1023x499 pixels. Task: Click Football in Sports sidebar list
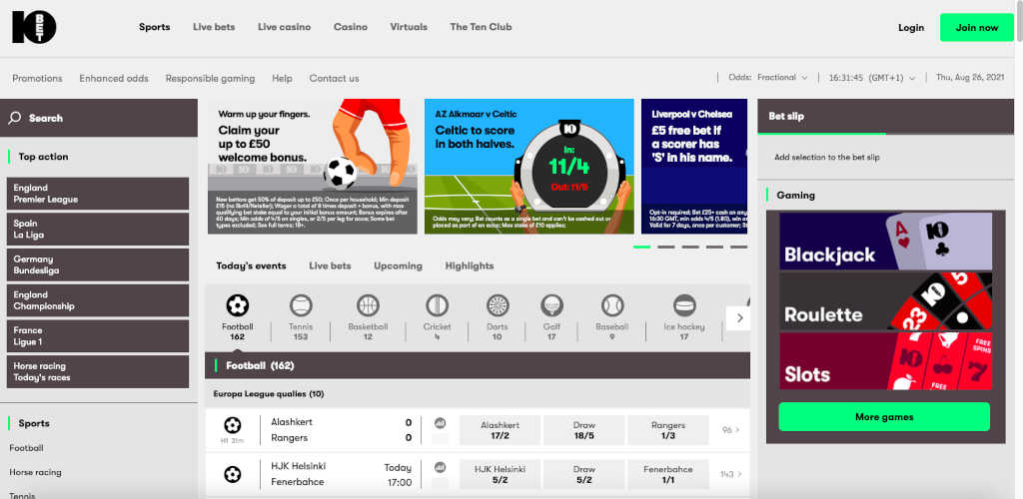27,448
